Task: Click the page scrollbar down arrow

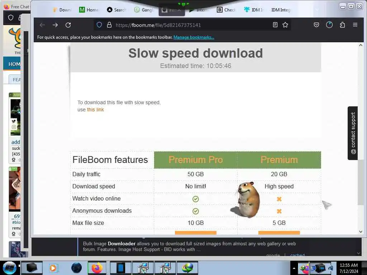Action: 361,232
